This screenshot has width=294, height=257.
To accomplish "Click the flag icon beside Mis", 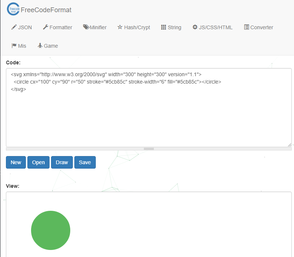I will pyautogui.click(x=14, y=45).
